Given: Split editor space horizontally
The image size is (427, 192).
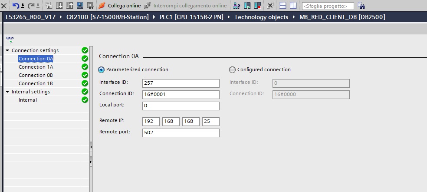Looking at the screenshot, I should pos(283,6).
